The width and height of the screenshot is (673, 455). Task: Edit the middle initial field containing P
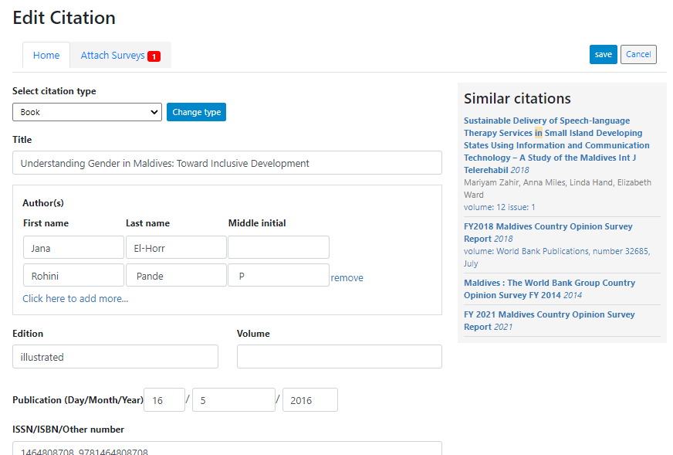(x=279, y=276)
